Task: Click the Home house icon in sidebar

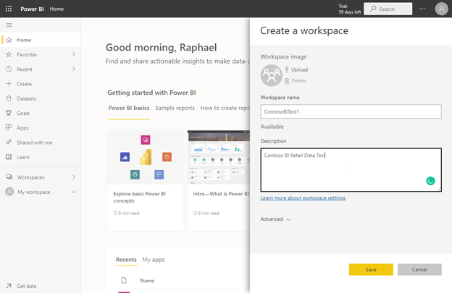Action: tap(9, 40)
